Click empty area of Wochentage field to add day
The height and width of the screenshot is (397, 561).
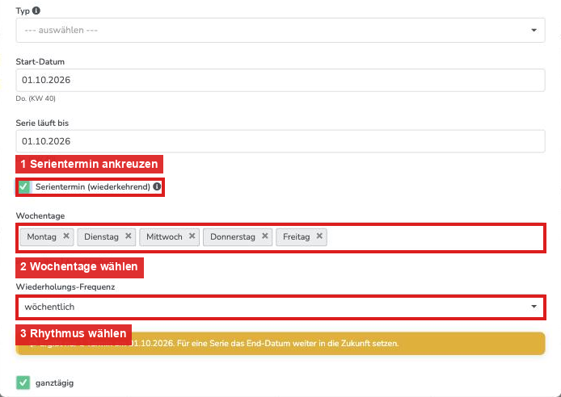point(433,237)
